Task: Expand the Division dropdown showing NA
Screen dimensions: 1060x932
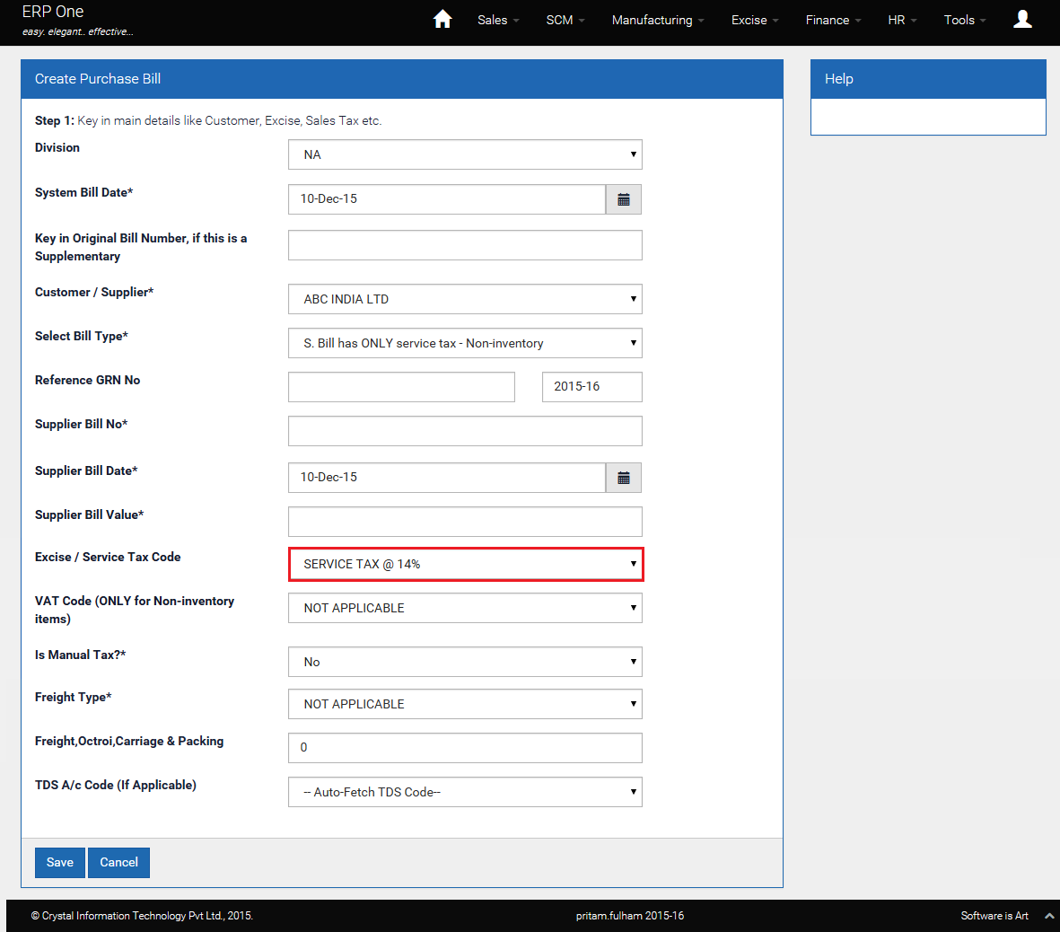Action: tap(465, 154)
